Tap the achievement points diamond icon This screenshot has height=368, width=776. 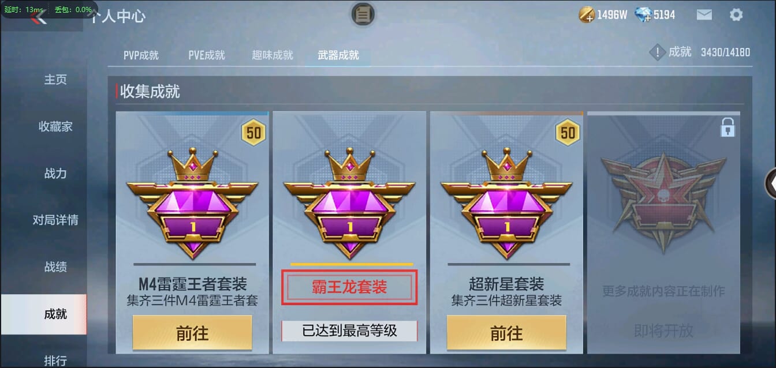pos(658,52)
